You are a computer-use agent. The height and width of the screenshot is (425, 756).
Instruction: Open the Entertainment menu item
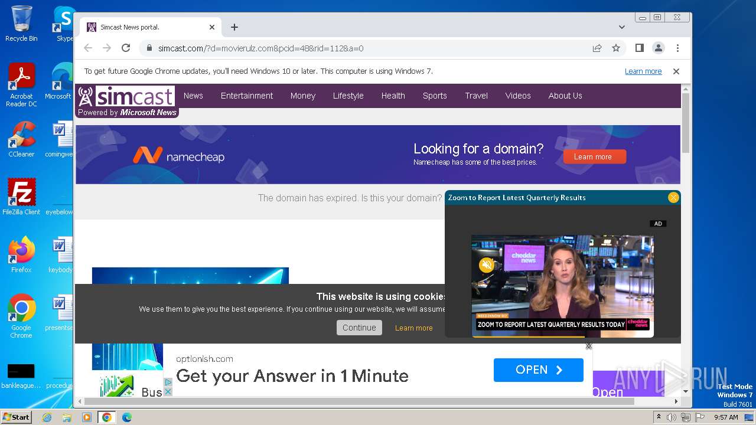tap(247, 96)
